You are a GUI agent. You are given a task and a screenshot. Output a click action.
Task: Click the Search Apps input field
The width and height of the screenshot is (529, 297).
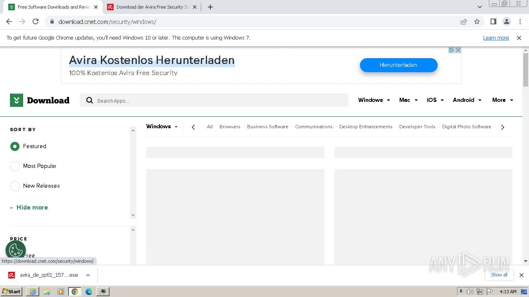214,100
